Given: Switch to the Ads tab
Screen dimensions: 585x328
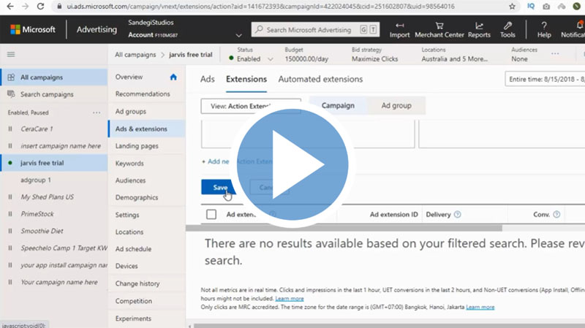Looking at the screenshot, I should tap(208, 79).
